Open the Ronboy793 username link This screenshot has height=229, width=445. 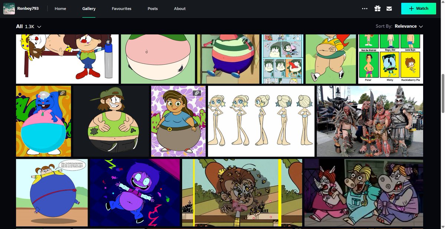point(27,9)
